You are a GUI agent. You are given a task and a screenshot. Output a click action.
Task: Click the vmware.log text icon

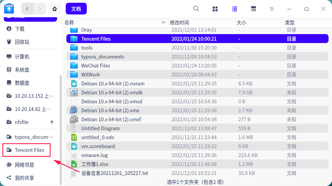coord(74,155)
